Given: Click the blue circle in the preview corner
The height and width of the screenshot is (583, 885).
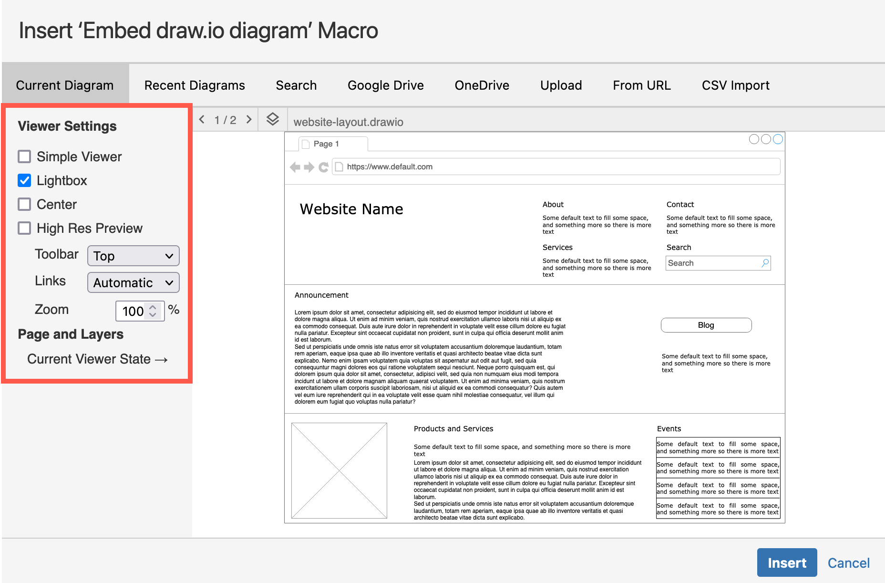Looking at the screenshot, I should 778,139.
